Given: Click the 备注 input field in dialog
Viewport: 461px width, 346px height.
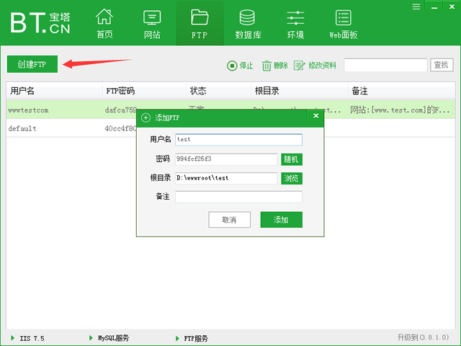Looking at the screenshot, I should click(x=238, y=197).
